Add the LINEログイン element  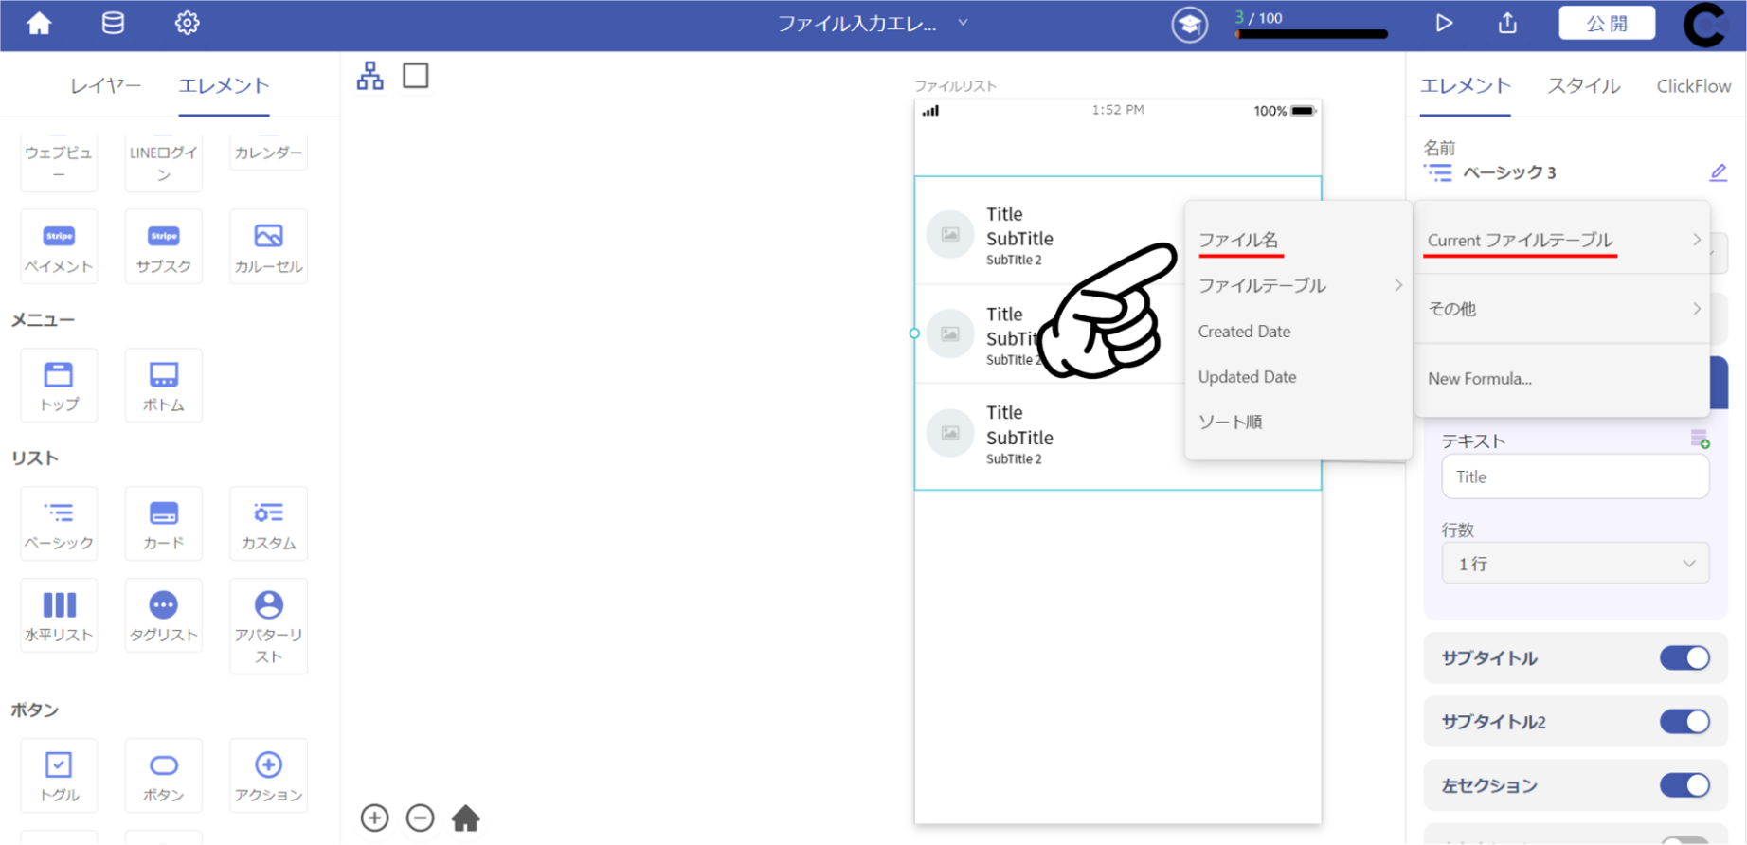[164, 162]
